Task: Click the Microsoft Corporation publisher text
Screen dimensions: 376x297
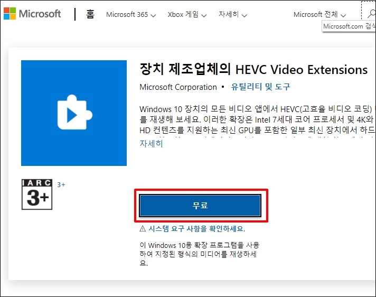Action: pos(178,87)
